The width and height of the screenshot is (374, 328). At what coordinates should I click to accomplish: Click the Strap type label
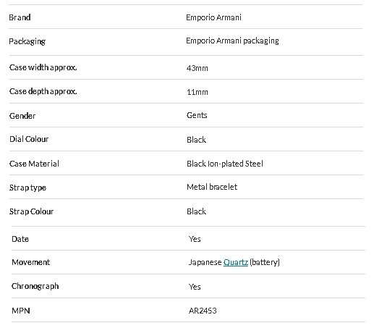pos(27,188)
